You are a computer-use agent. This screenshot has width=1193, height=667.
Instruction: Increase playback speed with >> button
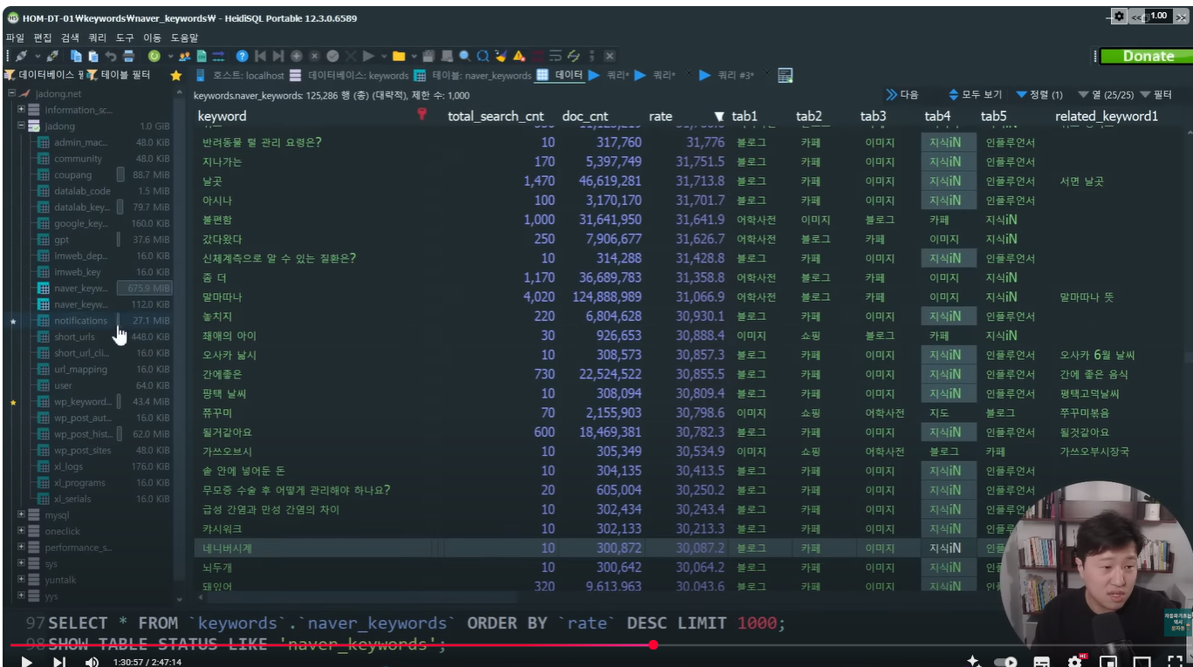1180,17
